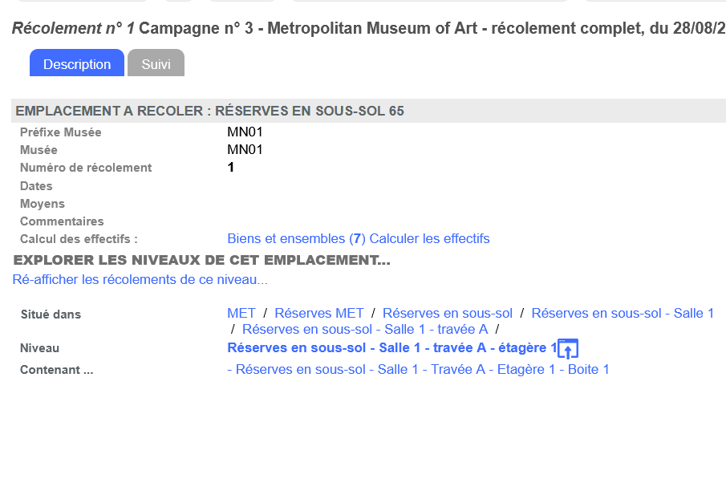Click the Emplacement à récoler section header
Image resolution: width=726 pixels, height=495 pixels.
(x=209, y=112)
